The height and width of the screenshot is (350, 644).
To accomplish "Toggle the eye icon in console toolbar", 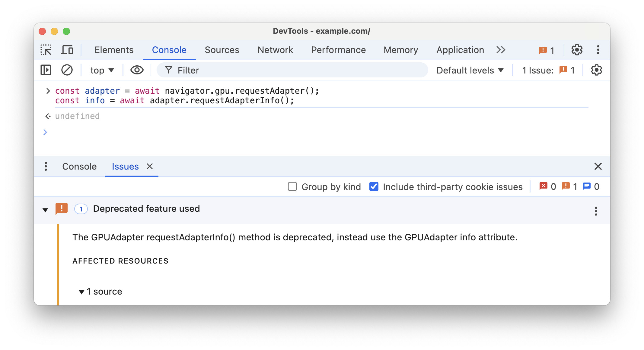I will click(137, 70).
